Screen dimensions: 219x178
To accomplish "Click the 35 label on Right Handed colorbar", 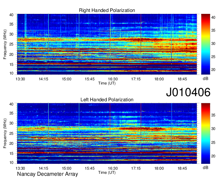I will click(x=213, y=30).
